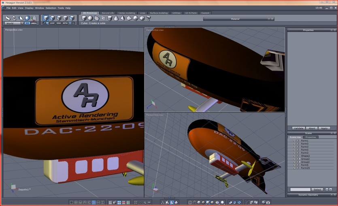Click the magnifier zoom icon in bottom bar
Viewport: 338px width, 206px height.
[145, 202]
